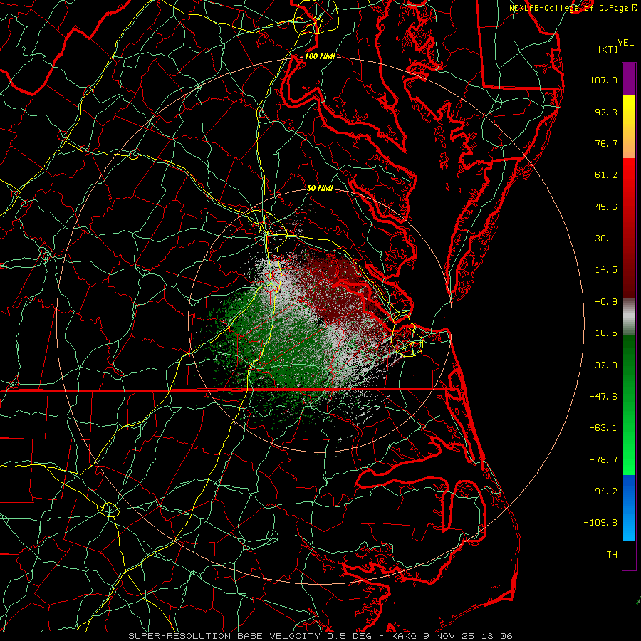The height and width of the screenshot is (641, 641).
Task: Click the purple segment of the velocity color bar
Action: (629, 79)
